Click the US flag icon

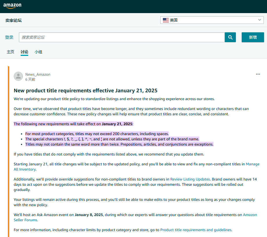[x=166, y=20]
